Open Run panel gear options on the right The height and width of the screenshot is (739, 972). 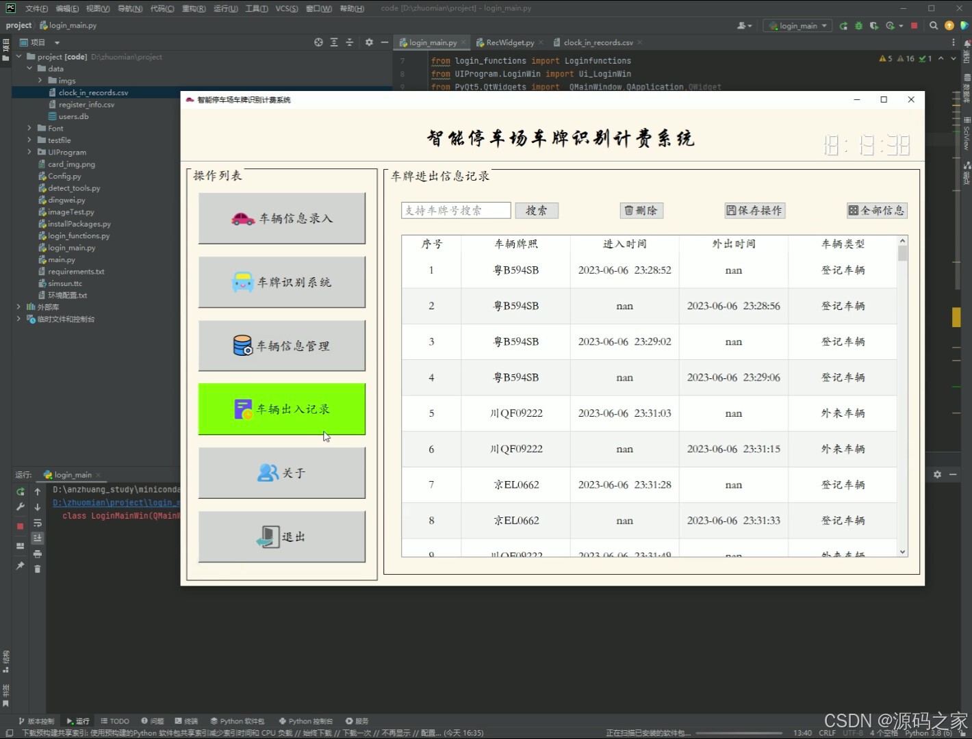click(937, 474)
